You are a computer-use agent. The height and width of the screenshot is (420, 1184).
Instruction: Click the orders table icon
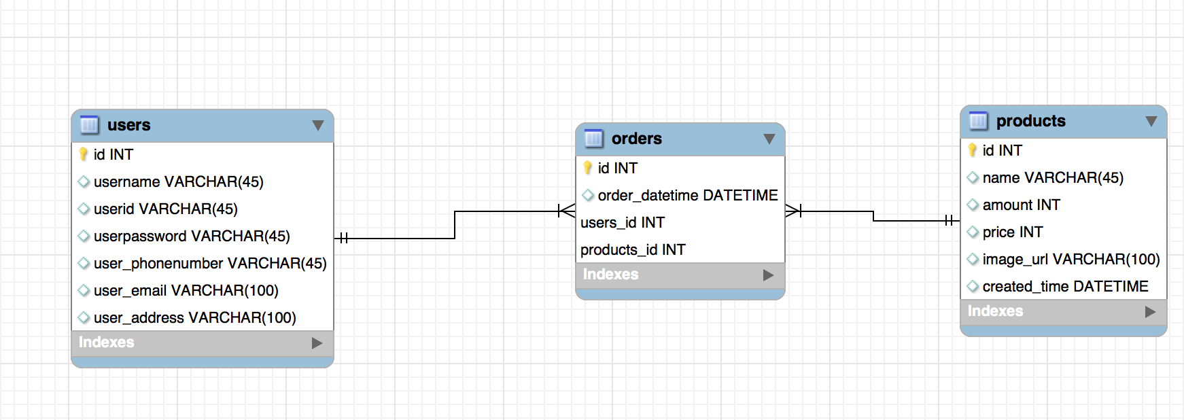coord(594,139)
